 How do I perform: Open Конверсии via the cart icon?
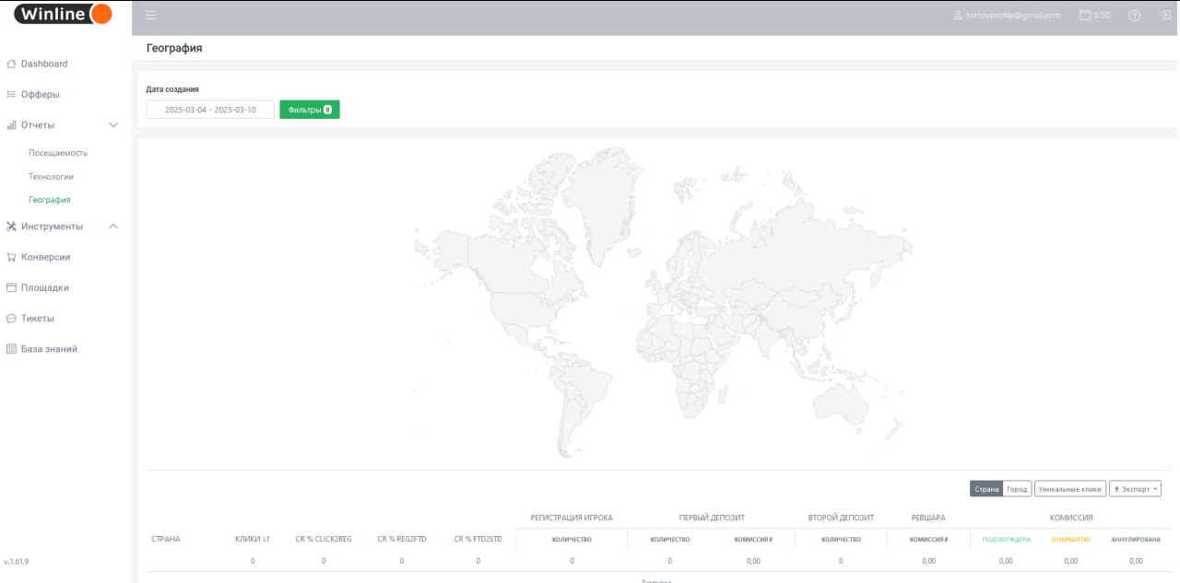click(11, 258)
